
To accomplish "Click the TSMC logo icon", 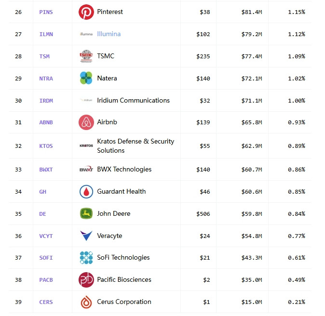I will tap(86, 56).
